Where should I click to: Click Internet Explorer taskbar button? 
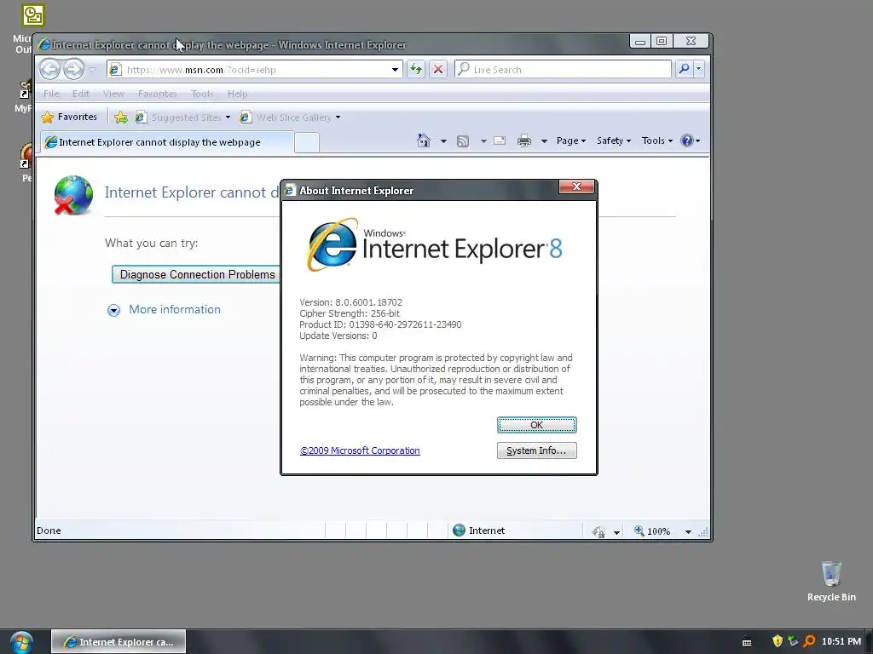pos(119,642)
